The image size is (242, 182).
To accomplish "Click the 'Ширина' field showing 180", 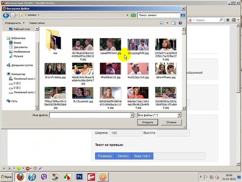I will 126,133.
